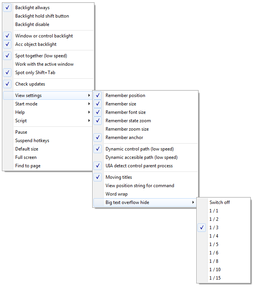Choose the 1 / 15 overflow ratio
Screen dimensions: 255x288
(x=224, y=278)
